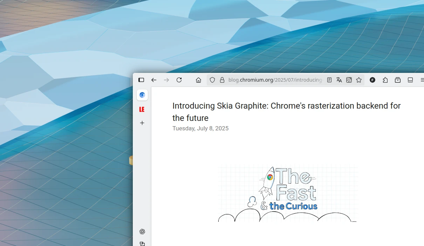Translate this page
The image size is (424, 246).
[339, 80]
